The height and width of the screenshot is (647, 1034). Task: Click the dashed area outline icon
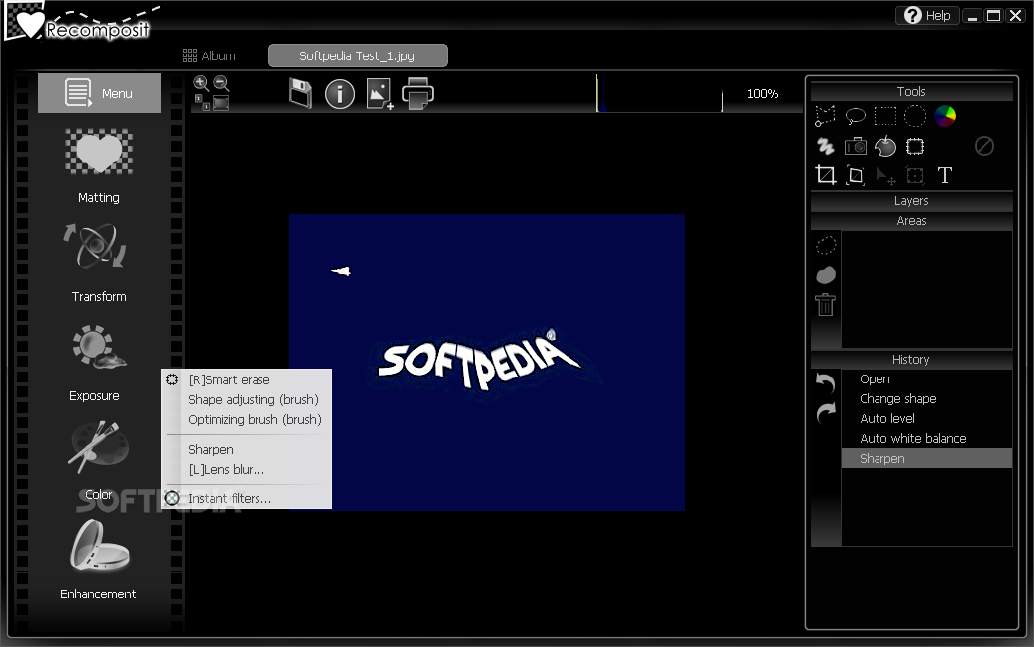[826, 246]
